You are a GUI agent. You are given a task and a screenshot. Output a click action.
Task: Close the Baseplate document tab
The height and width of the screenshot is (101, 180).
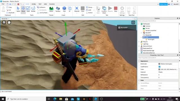9,19
